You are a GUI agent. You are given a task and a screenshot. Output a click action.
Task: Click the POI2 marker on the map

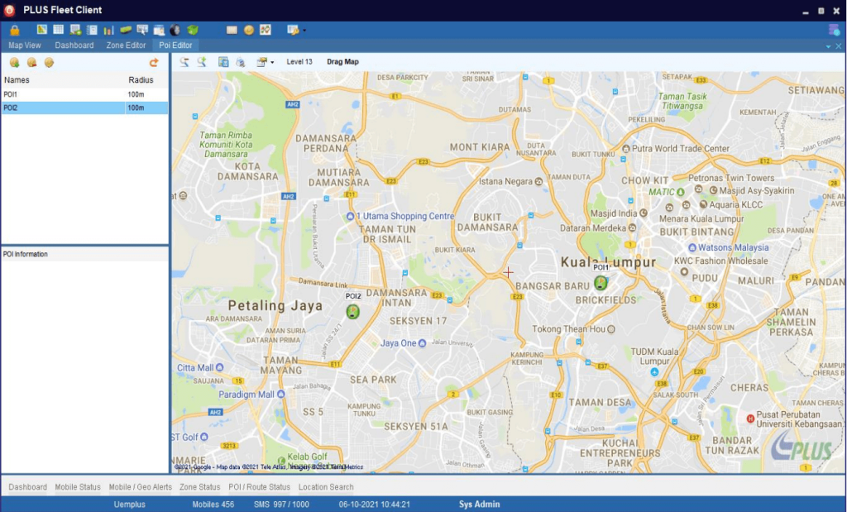tap(352, 312)
